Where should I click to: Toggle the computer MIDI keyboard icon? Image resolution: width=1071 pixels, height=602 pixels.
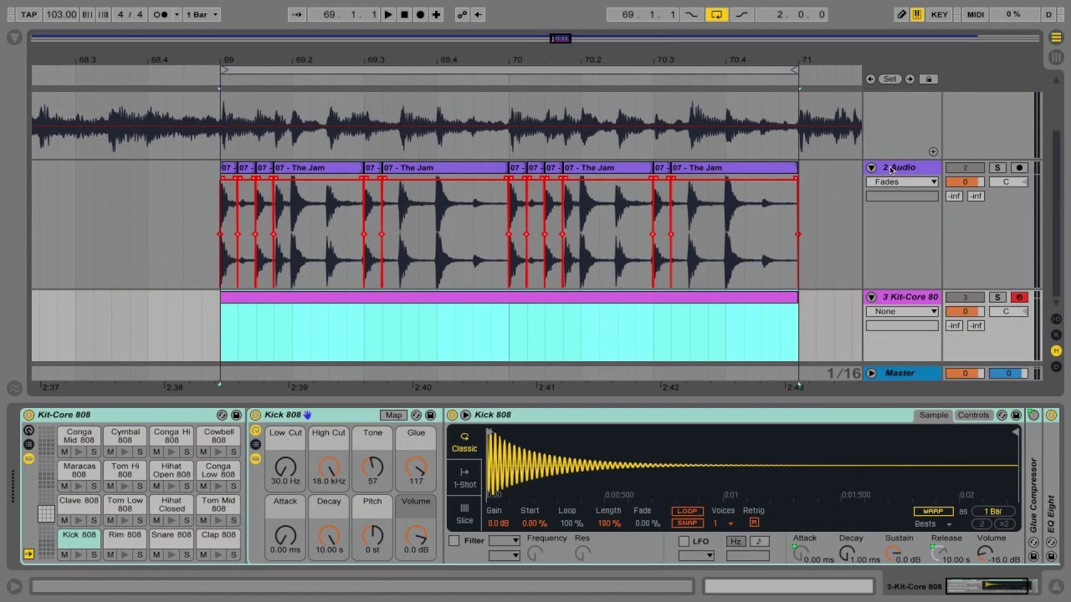coord(917,14)
